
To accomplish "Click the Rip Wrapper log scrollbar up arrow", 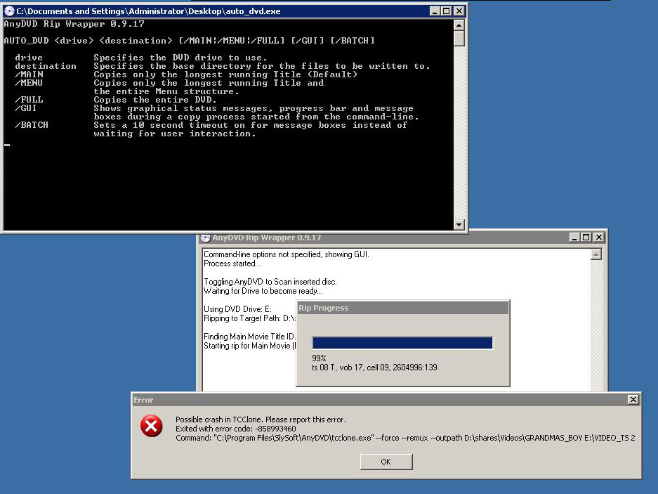I will [596, 254].
